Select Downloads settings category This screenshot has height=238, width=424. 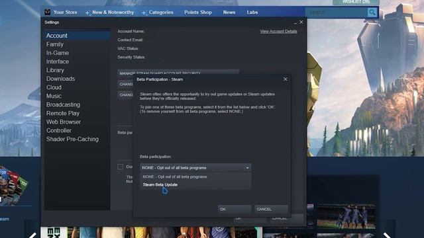(x=78, y=79)
